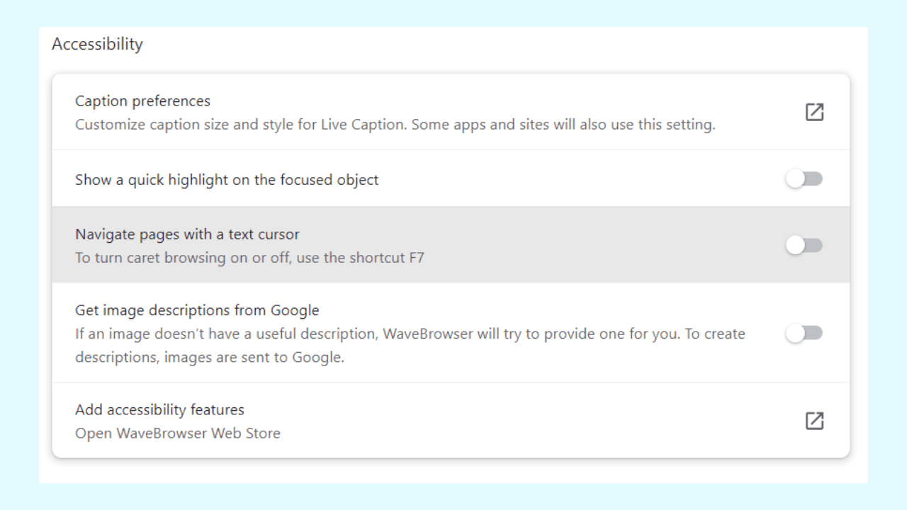This screenshot has height=510, width=907.
Task: Click the Caption preferences title
Action: pos(142,101)
